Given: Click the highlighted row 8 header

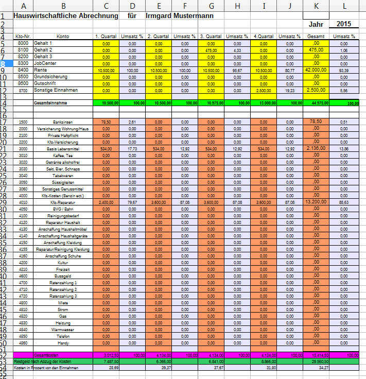Looking at the screenshot, I should point(6,63).
